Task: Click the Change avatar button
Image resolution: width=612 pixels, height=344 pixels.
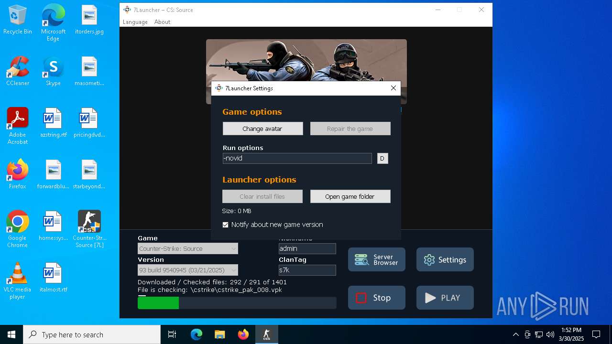Action: [x=262, y=129]
